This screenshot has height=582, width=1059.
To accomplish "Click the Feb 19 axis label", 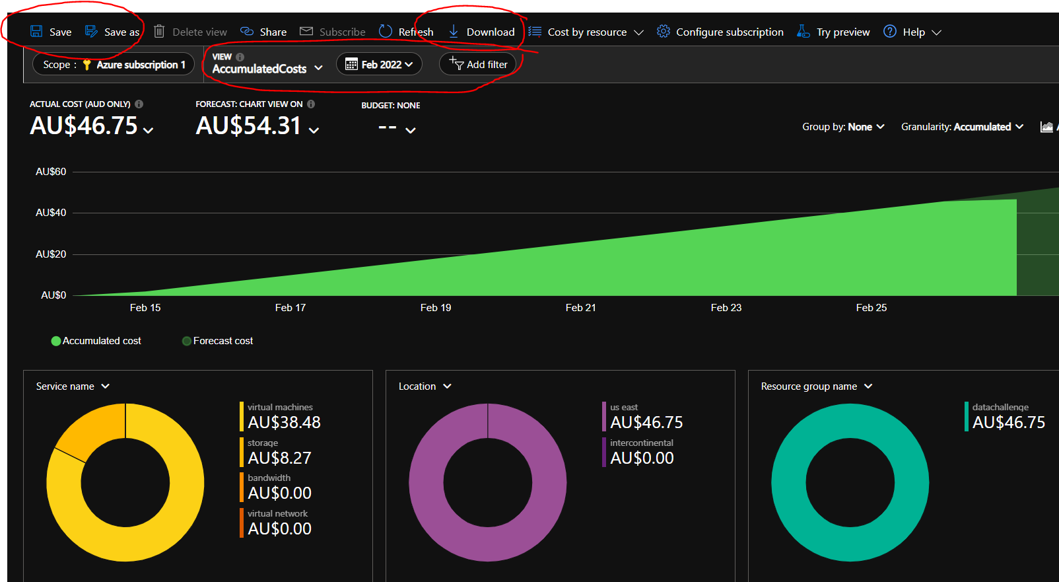I will pos(436,308).
